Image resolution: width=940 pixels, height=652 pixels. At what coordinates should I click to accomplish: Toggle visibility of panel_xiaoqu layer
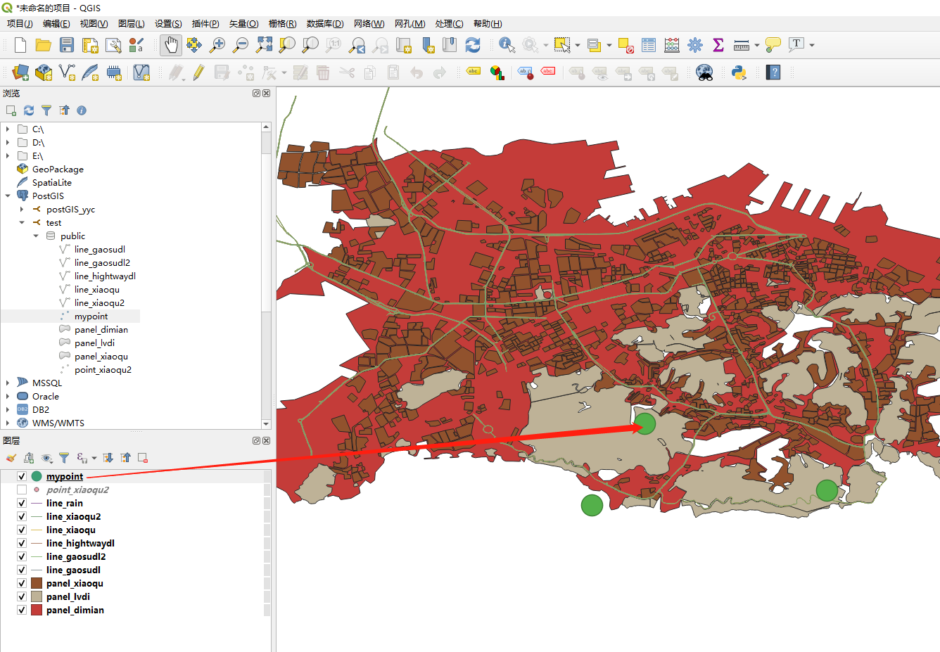(x=22, y=583)
